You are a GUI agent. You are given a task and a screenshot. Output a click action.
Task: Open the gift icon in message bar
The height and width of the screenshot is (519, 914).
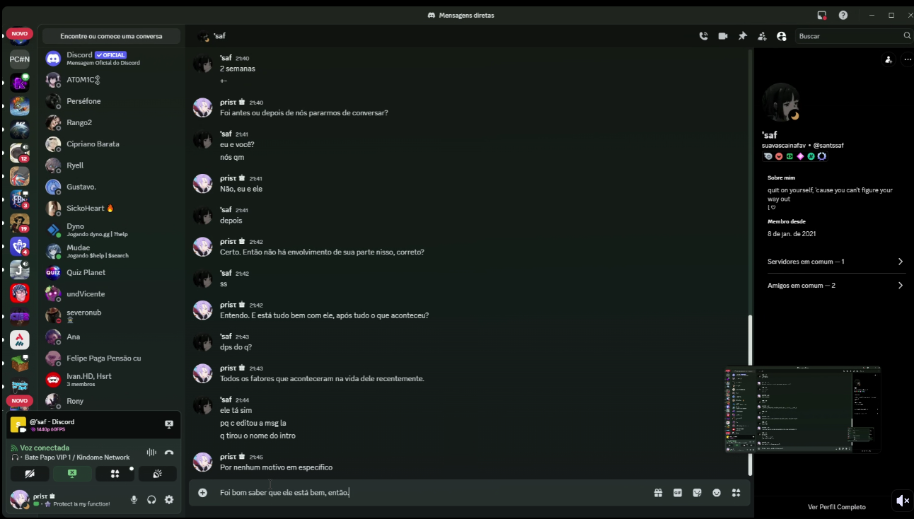(658, 493)
